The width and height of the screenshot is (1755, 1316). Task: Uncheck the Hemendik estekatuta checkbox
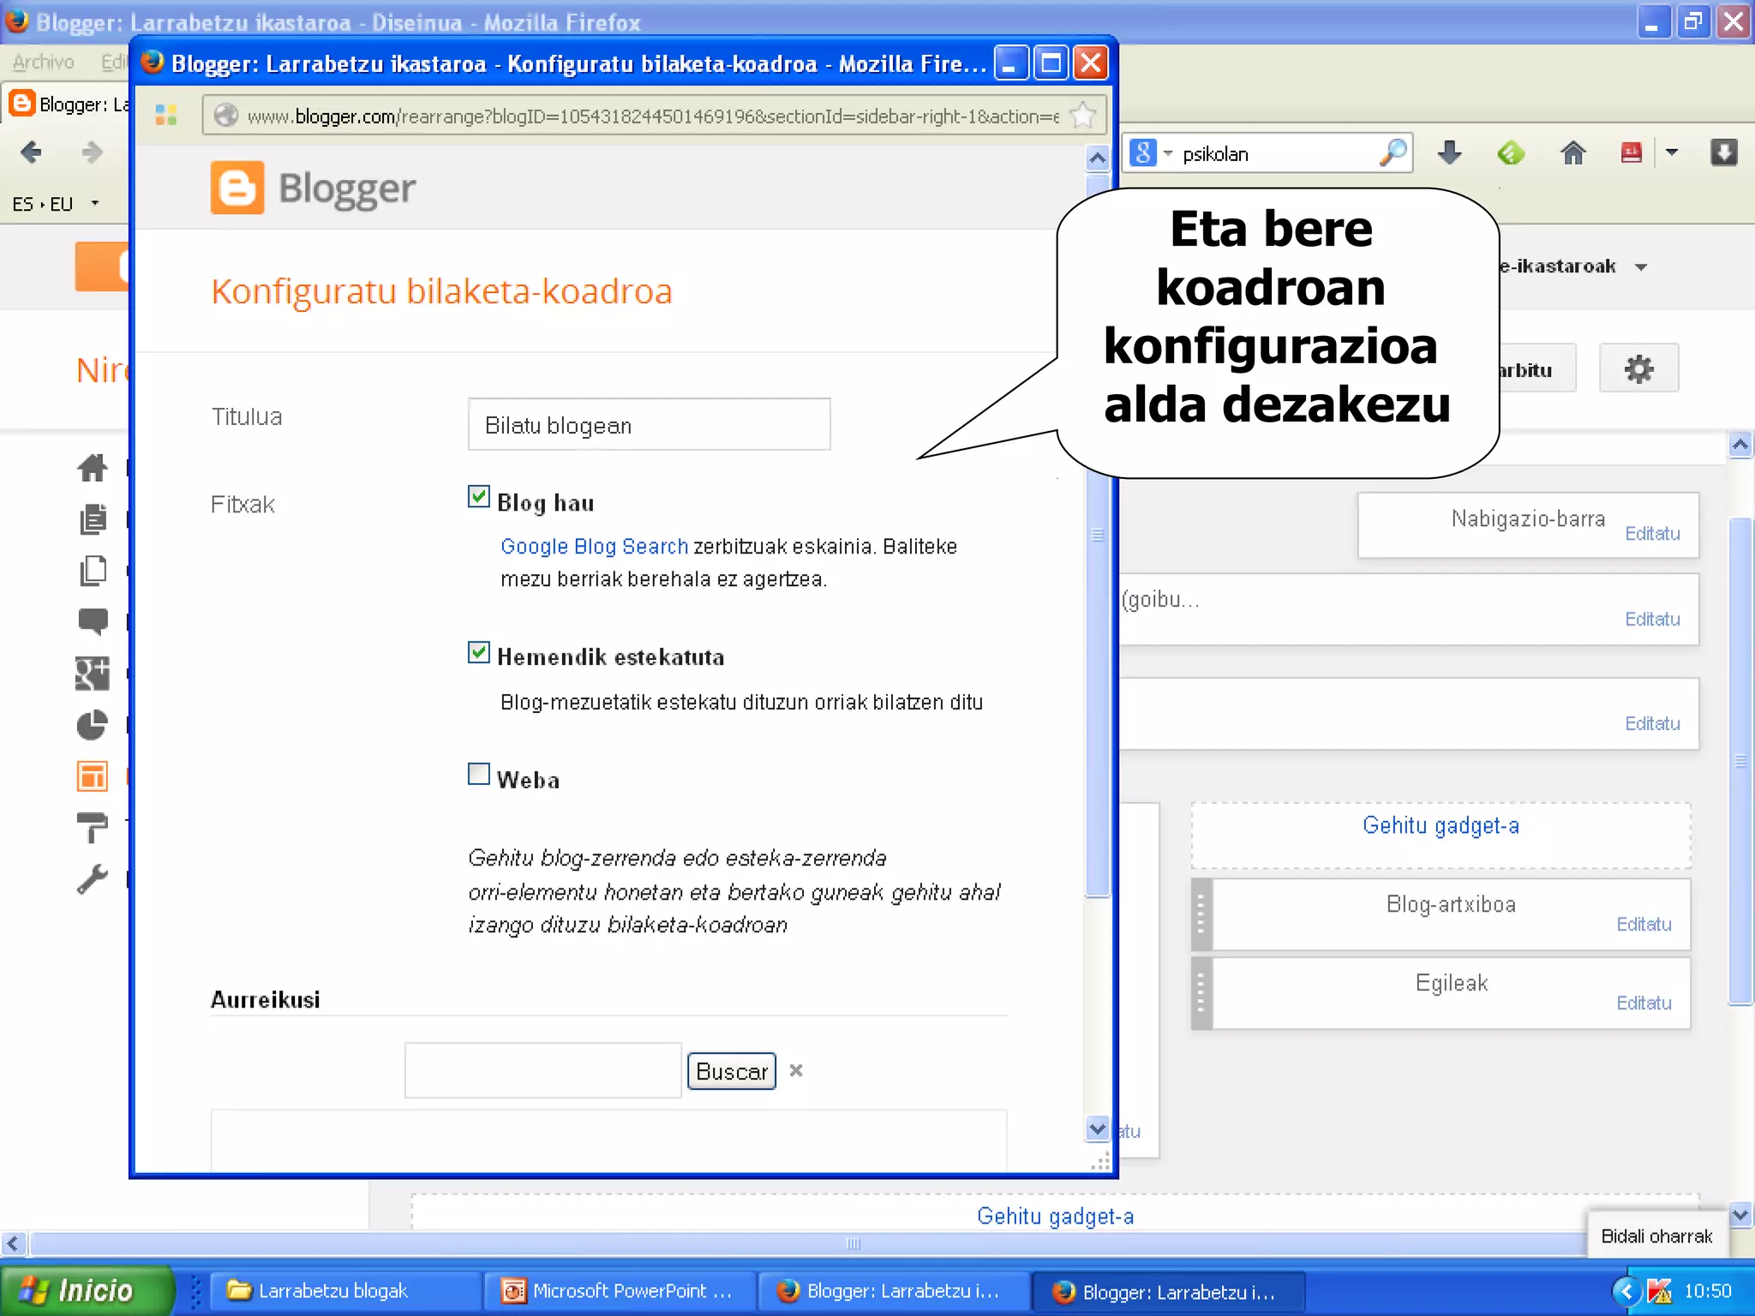pyautogui.click(x=478, y=652)
